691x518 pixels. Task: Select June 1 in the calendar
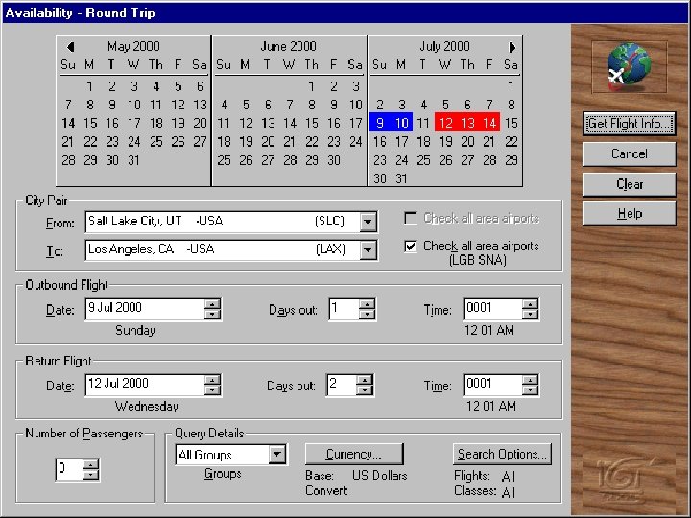[x=312, y=86]
